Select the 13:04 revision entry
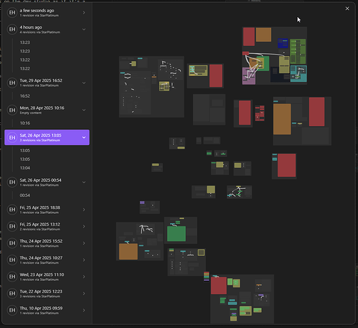This screenshot has width=358, height=328. (x=25, y=168)
